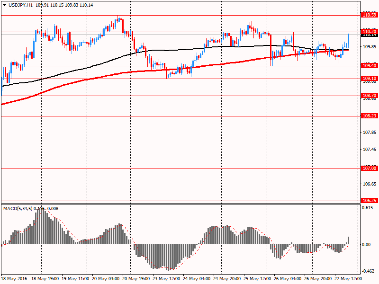Click the 18 May 19:00 time label
379x284 pixels.
(x=45, y=279)
